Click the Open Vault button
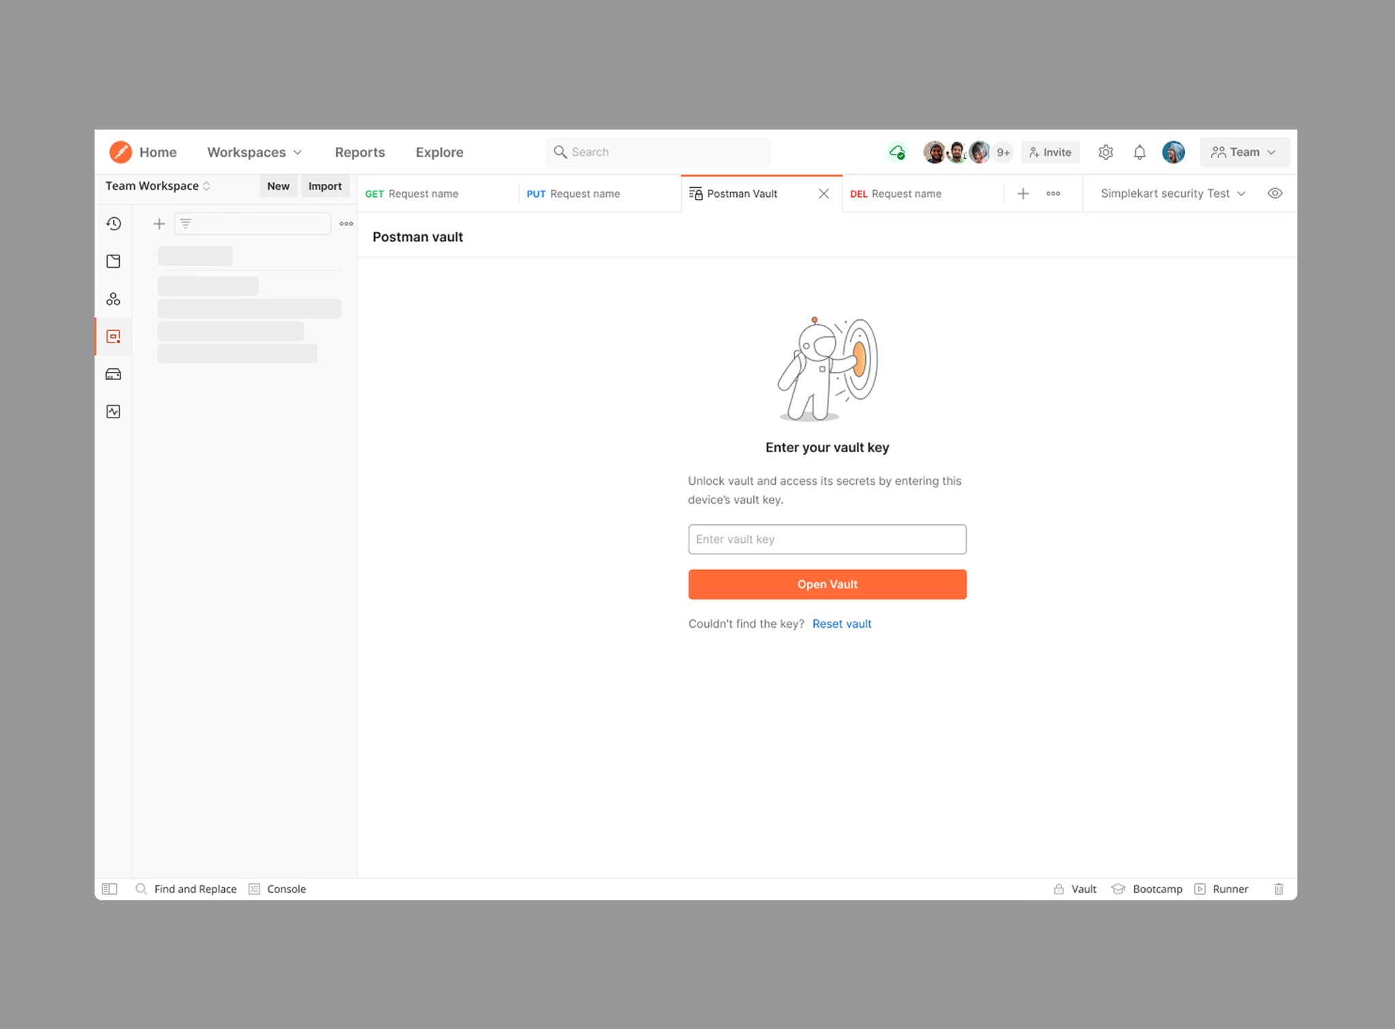1395x1029 pixels. tap(827, 584)
